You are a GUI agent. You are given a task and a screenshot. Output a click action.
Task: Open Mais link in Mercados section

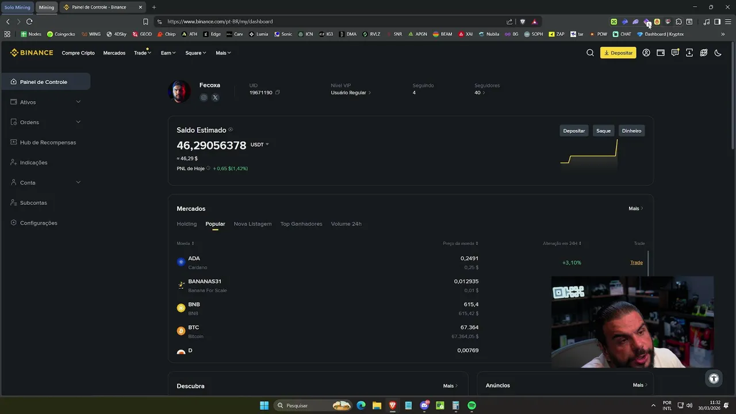coord(635,209)
